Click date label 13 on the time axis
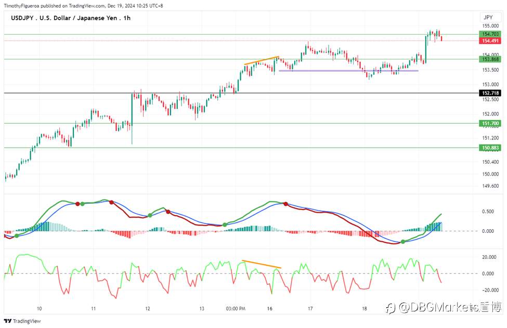 pos(201,309)
